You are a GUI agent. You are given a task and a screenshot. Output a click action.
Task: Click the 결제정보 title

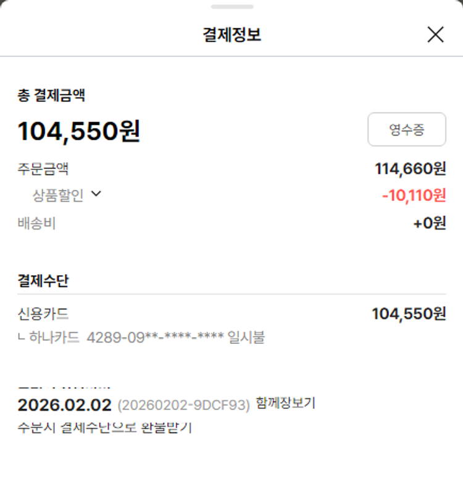point(231,35)
